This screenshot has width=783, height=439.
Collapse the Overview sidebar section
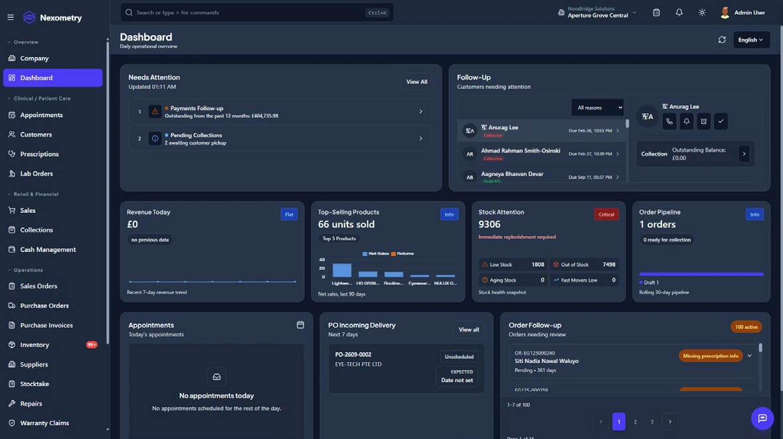point(23,42)
